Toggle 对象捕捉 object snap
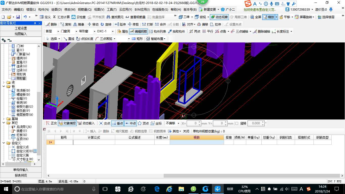The height and width of the screenshot is (194, 345). pos(67,123)
